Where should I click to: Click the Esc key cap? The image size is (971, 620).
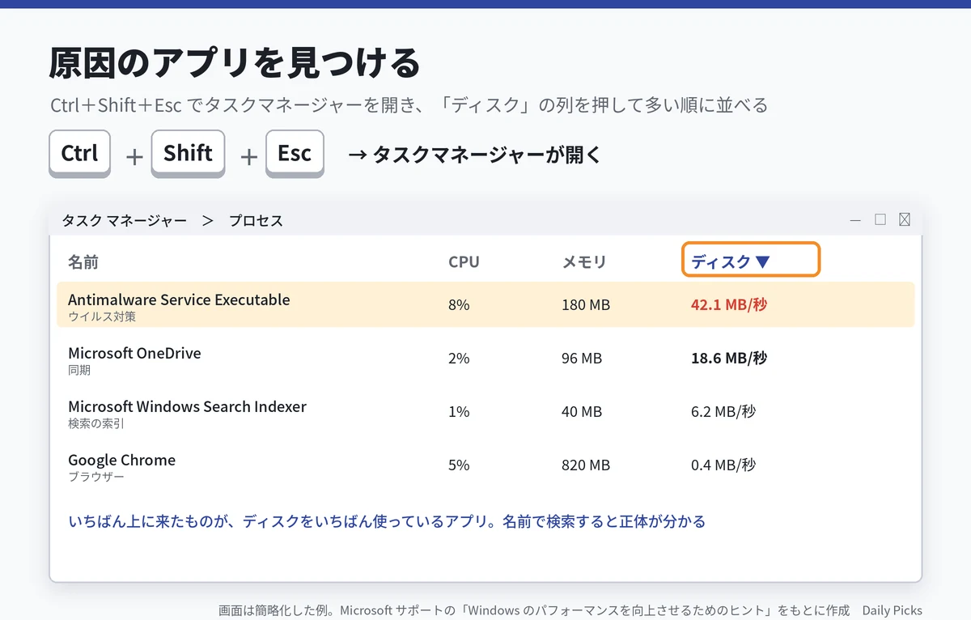(x=295, y=153)
